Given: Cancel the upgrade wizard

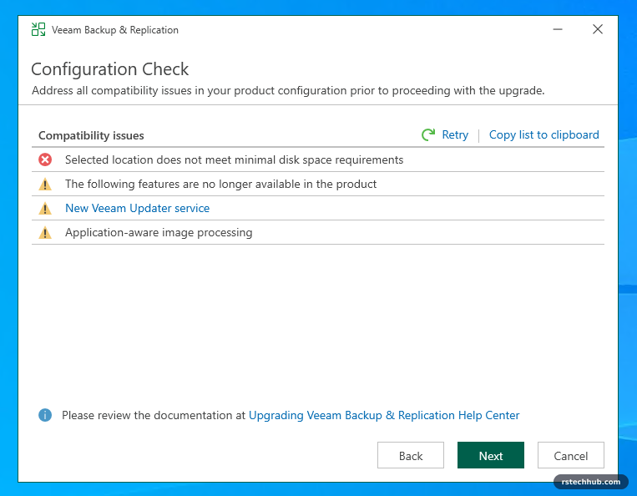Looking at the screenshot, I should tap(571, 455).
